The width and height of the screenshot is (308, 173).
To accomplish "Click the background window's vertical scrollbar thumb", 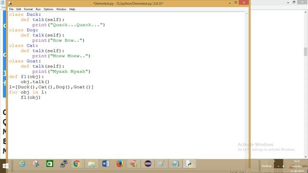I will (x=306, y=51).
